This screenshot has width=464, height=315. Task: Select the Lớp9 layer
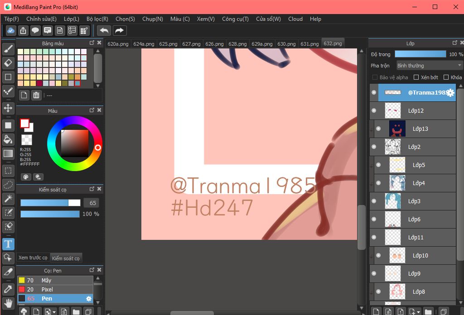[412, 274]
